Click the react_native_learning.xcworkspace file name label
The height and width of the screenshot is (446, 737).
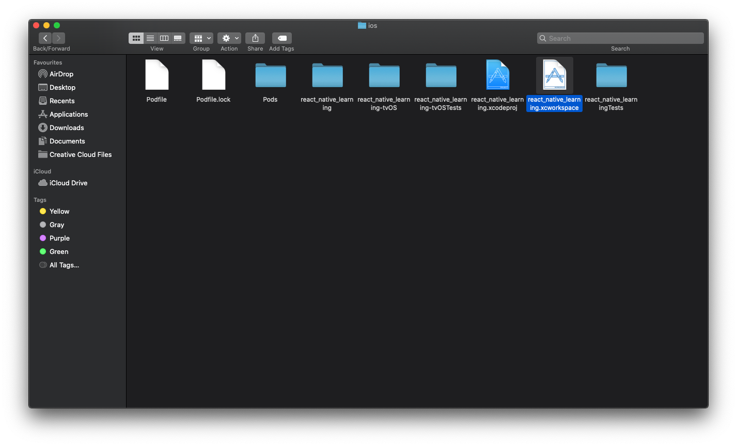554,104
